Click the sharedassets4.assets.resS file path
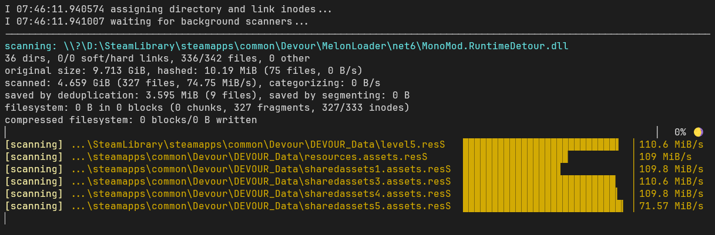The height and width of the screenshot is (235, 715). pos(261,193)
